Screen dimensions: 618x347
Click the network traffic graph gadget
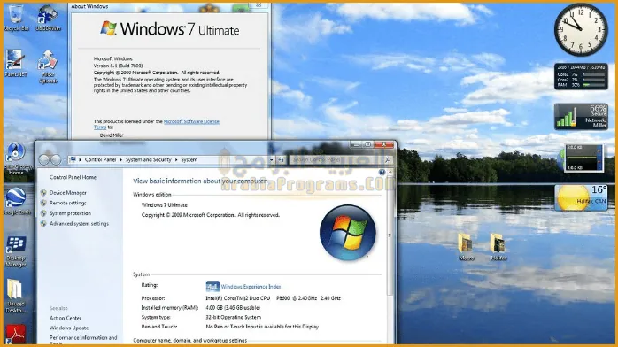(583, 158)
